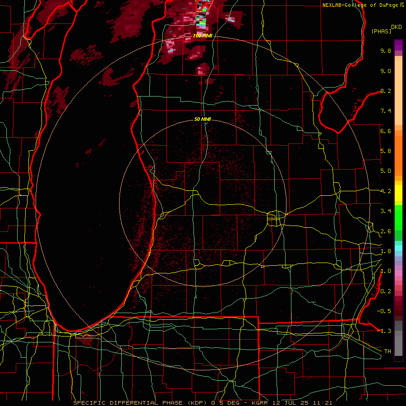Click the 3.4 legend value
This screenshot has width=406, height=406.
pos(386,211)
